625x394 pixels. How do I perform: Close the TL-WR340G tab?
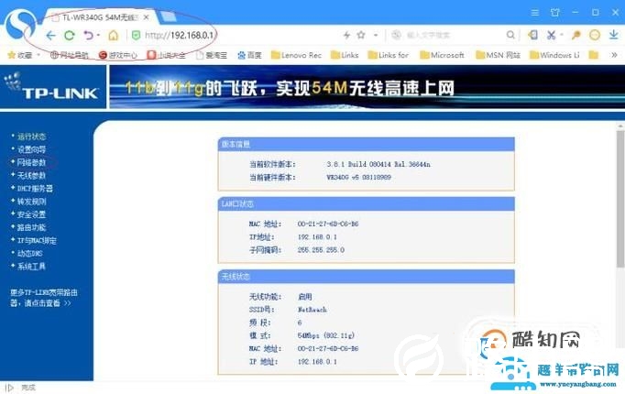click(147, 17)
